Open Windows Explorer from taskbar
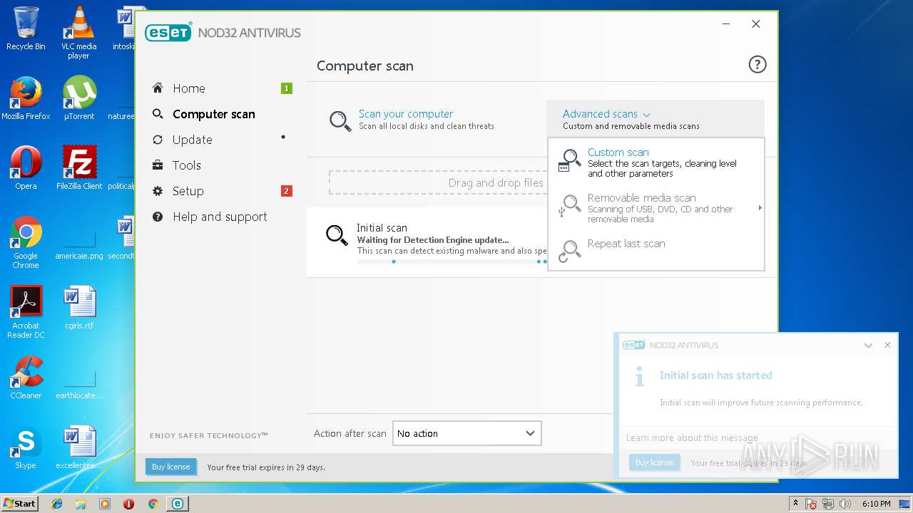The height and width of the screenshot is (513, 913). click(x=81, y=504)
